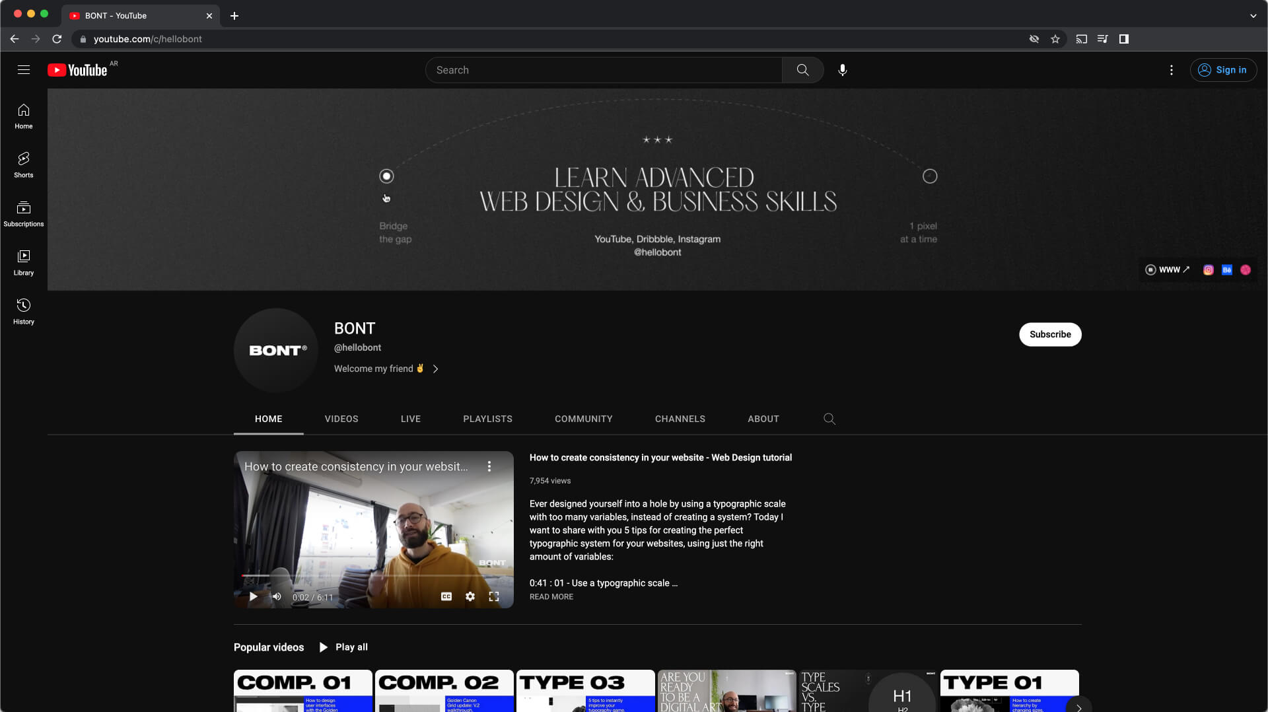Toggle captions on the featured video

tap(447, 596)
